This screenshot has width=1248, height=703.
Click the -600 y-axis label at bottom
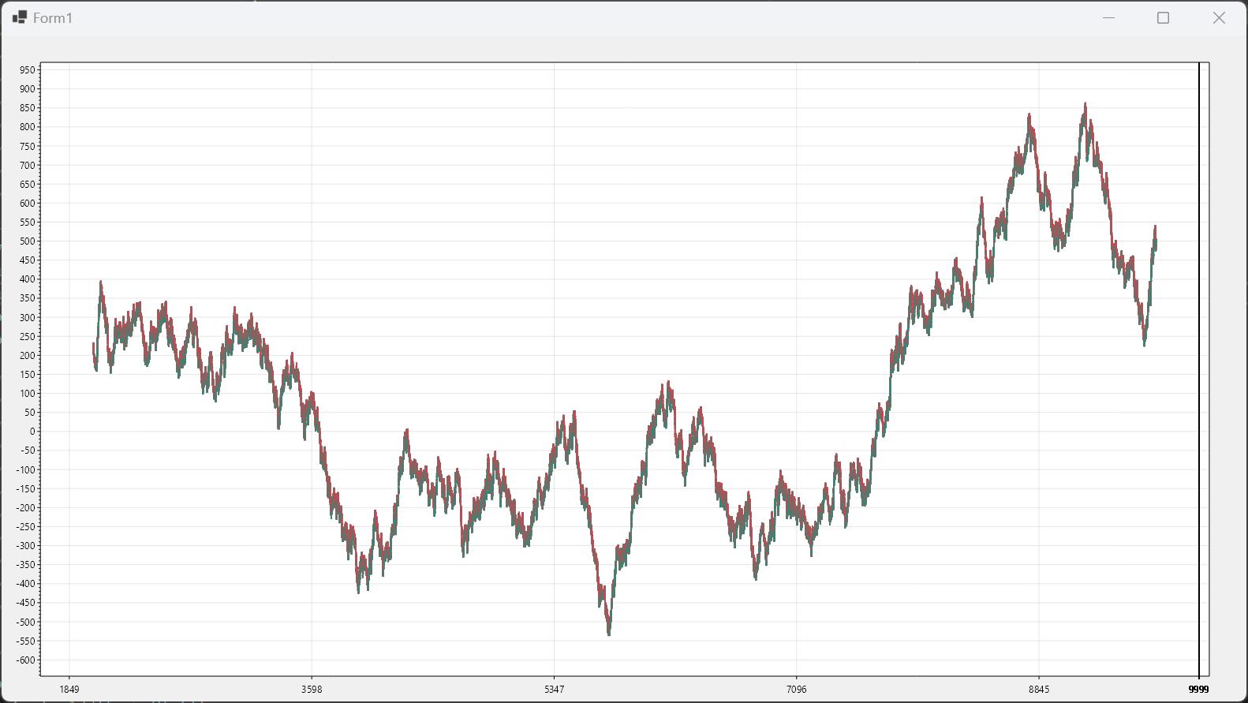(x=26, y=660)
